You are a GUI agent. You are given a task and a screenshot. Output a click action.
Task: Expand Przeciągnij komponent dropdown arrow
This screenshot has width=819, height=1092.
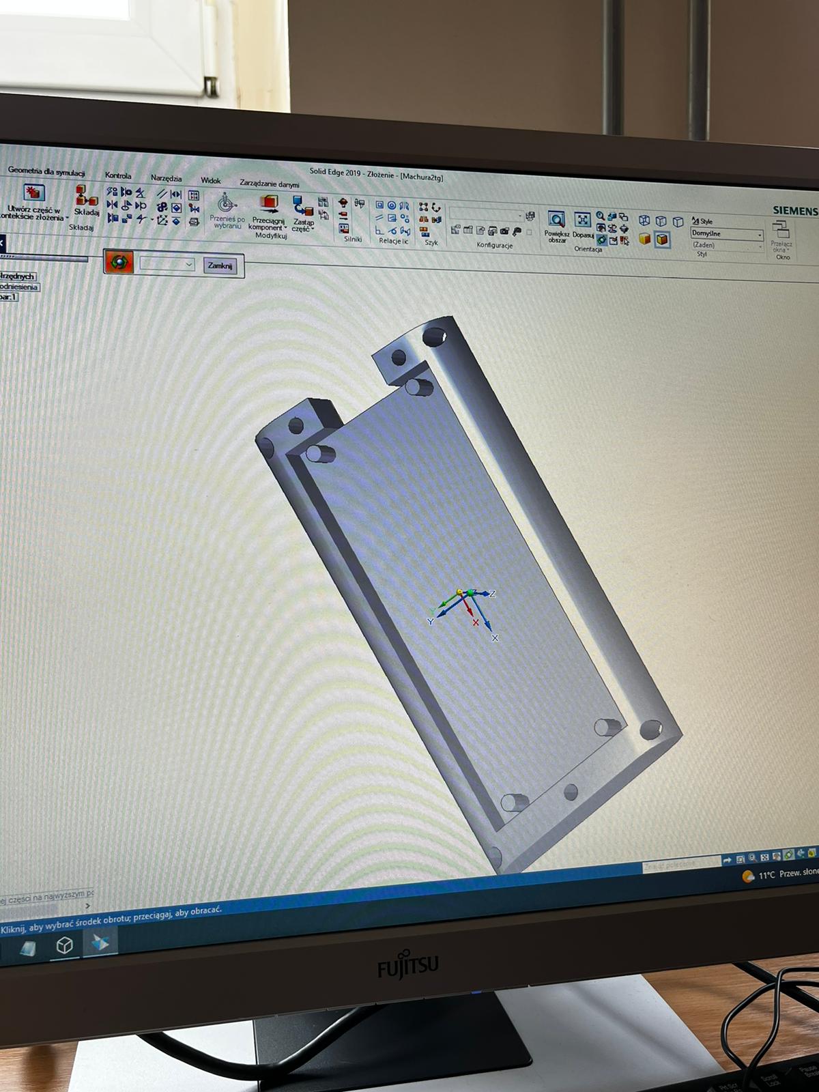click(285, 228)
